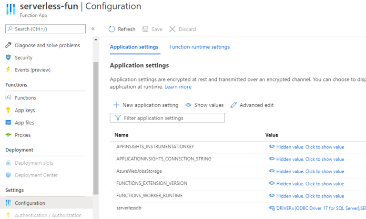
Task: Collapse the sidebar with the double chevron
Action: click(x=93, y=29)
